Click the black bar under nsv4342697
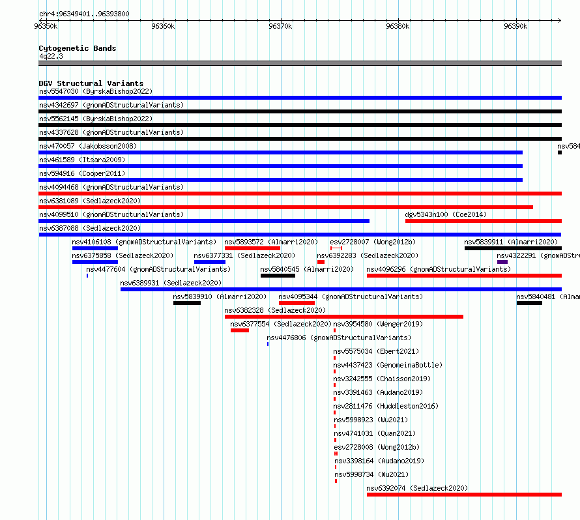 tap(300, 111)
